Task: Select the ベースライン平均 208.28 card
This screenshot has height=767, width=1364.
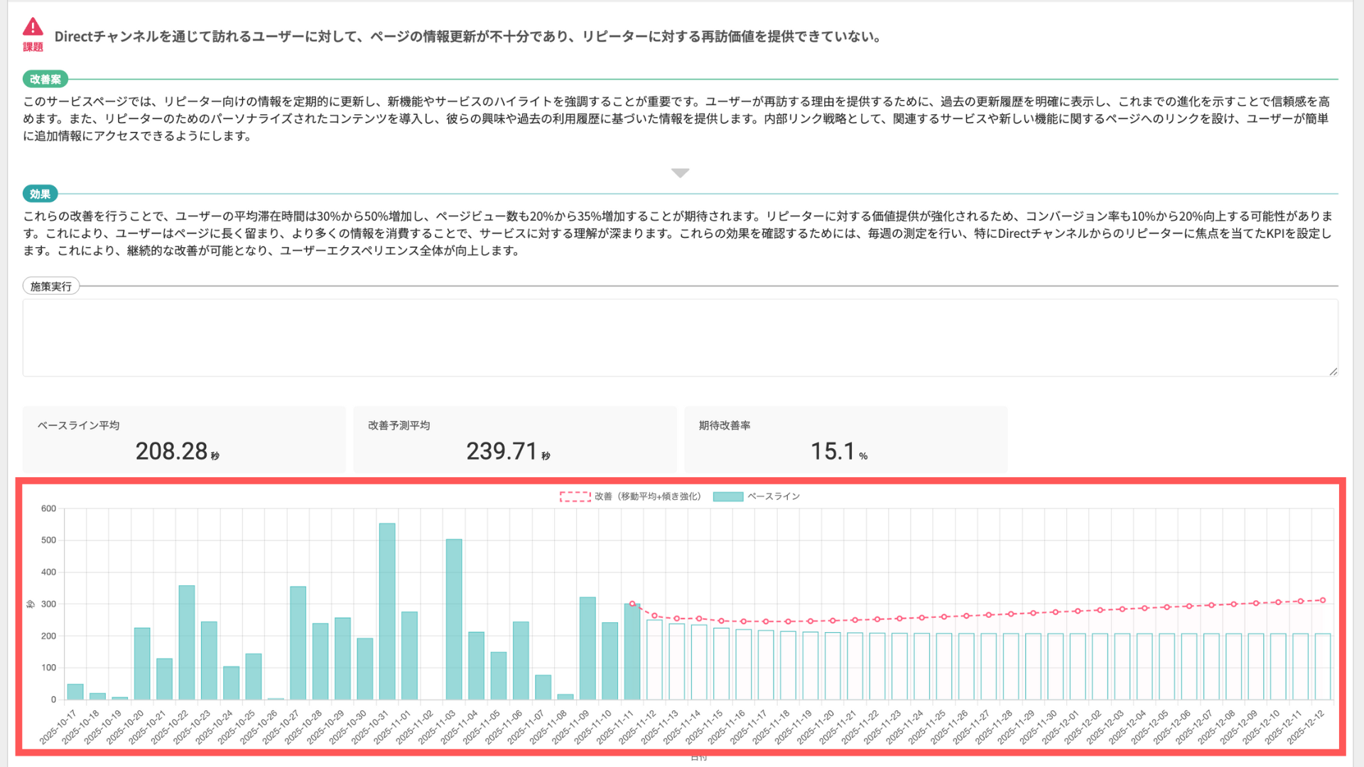Action: pos(184,440)
